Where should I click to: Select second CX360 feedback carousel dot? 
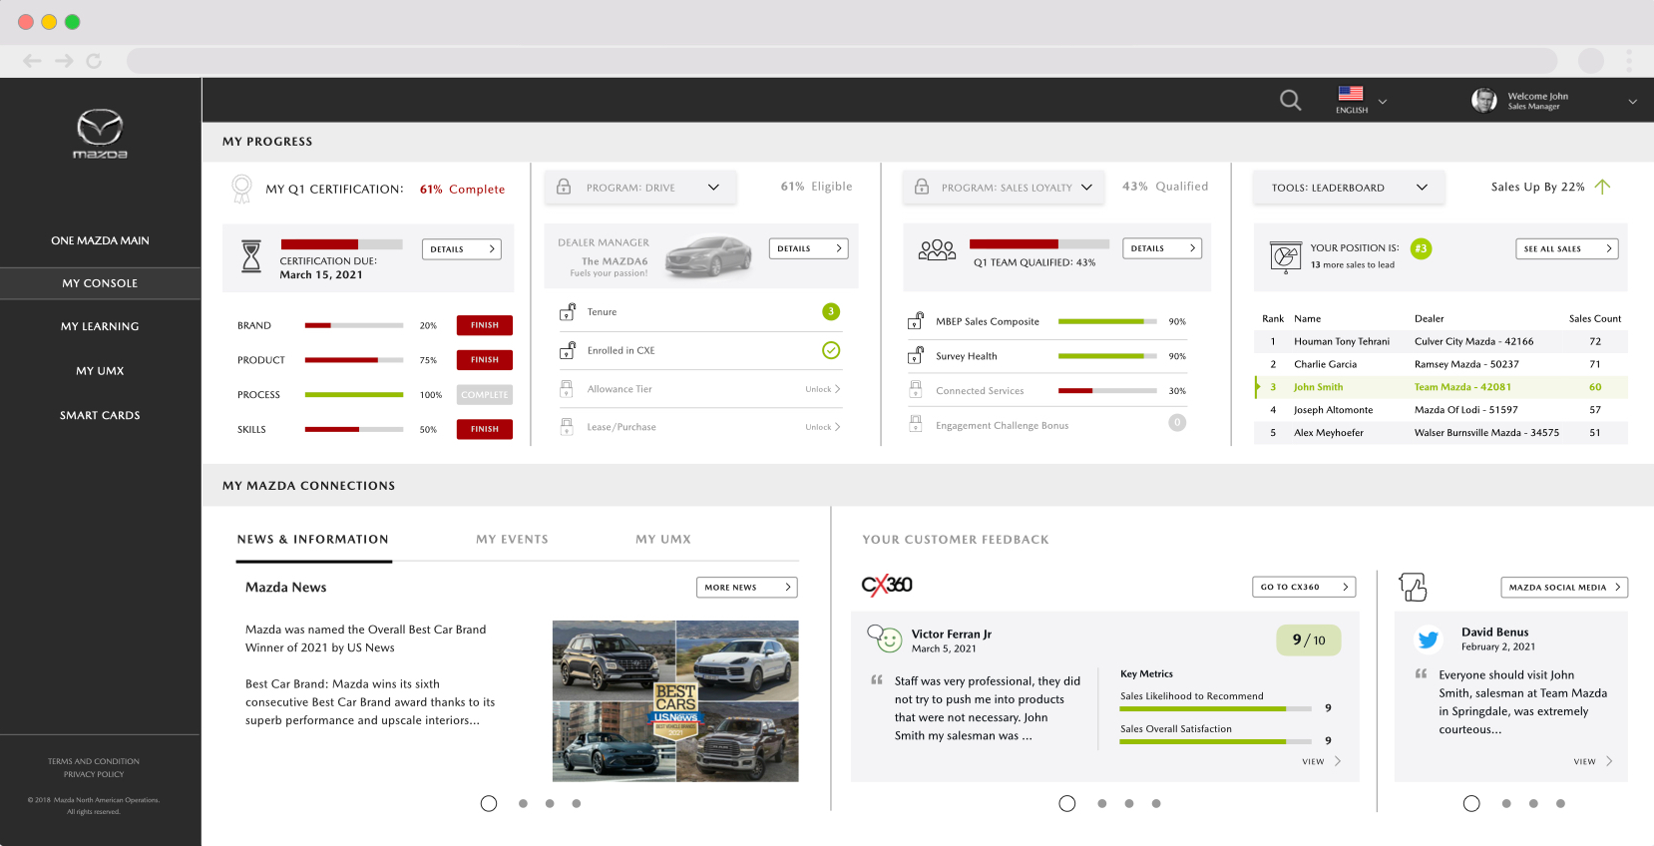(1102, 803)
